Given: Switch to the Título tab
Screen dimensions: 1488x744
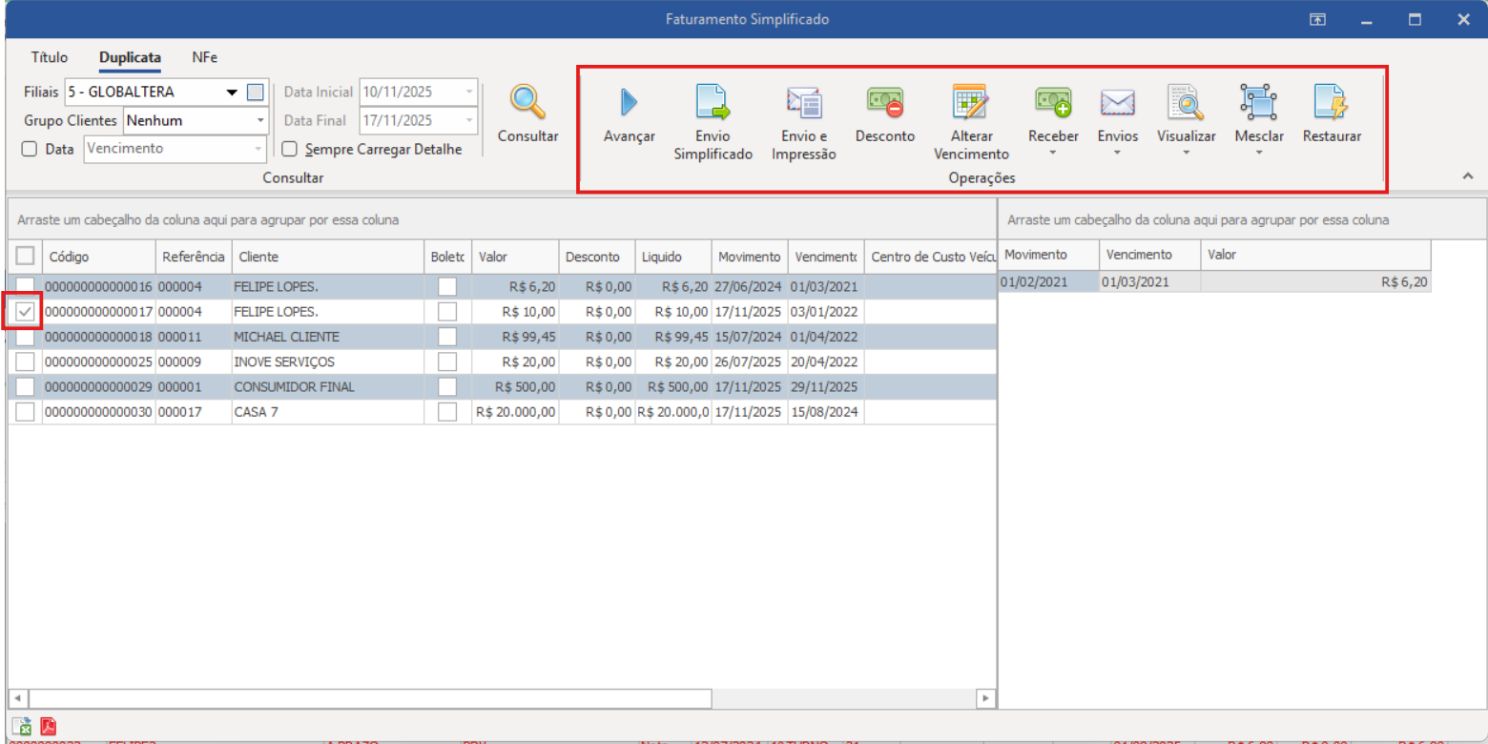Looking at the screenshot, I should 50,57.
